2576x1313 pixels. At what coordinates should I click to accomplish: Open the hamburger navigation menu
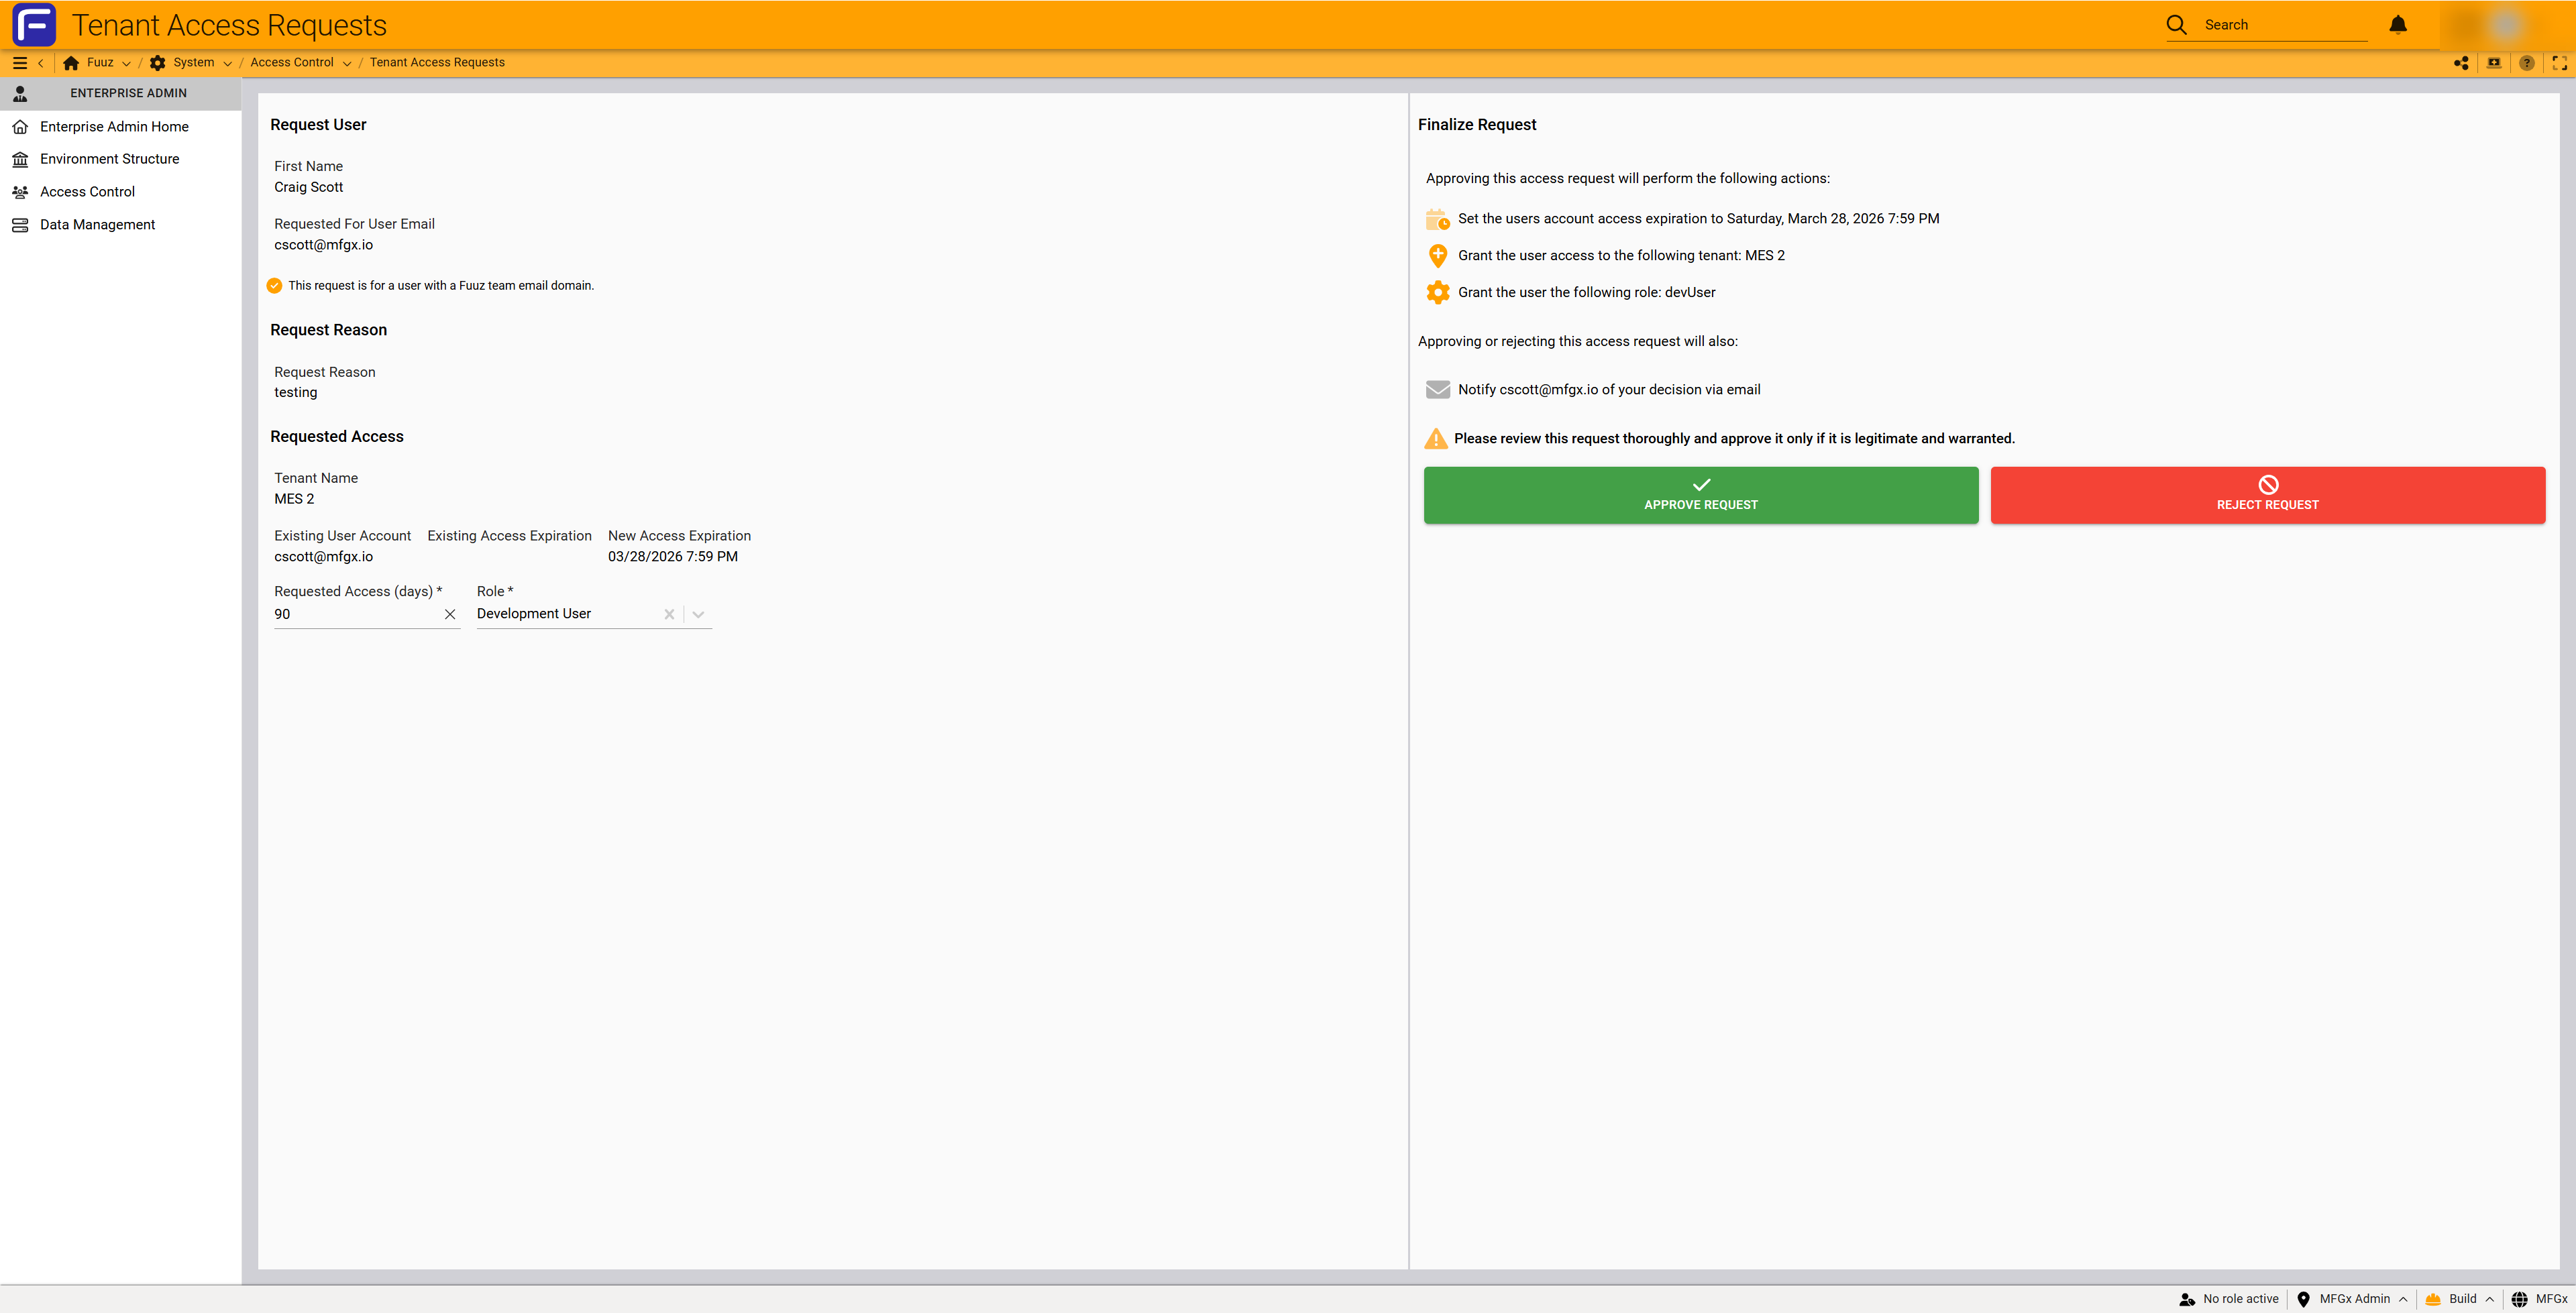pos(19,63)
